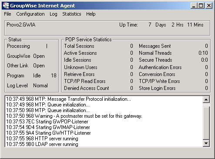Click the Program status Idle value
The height and width of the screenshot is (159, 215).
click(x=37, y=76)
